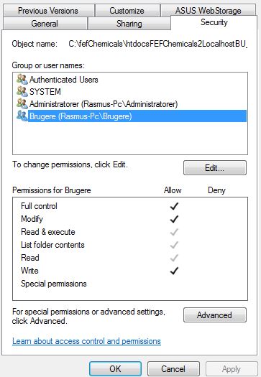Open Learn about access control link
The width and height of the screenshot is (261, 377).
[x=86, y=341]
